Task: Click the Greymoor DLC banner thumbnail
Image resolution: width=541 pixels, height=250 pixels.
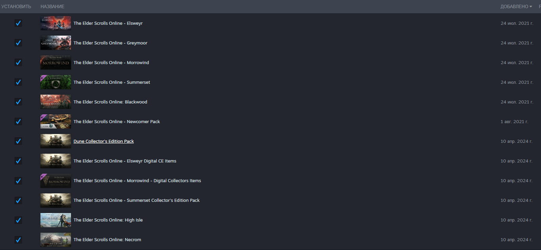Action: pos(56,43)
